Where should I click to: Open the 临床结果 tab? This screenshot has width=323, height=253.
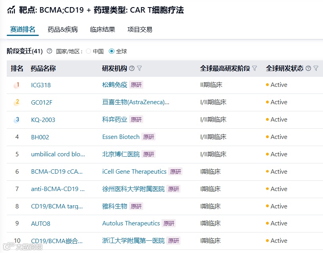click(103, 30)
